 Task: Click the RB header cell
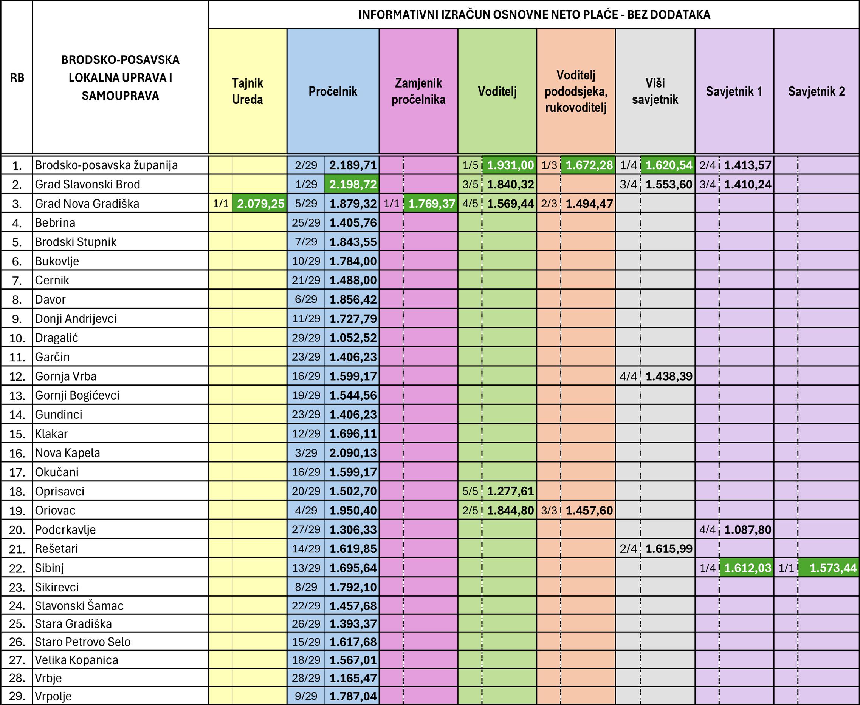[17, 77]
